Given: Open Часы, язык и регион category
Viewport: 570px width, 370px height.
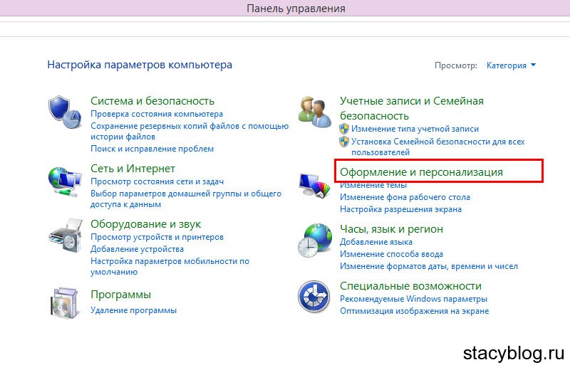Looking at the screenshot, I should 391,229.
